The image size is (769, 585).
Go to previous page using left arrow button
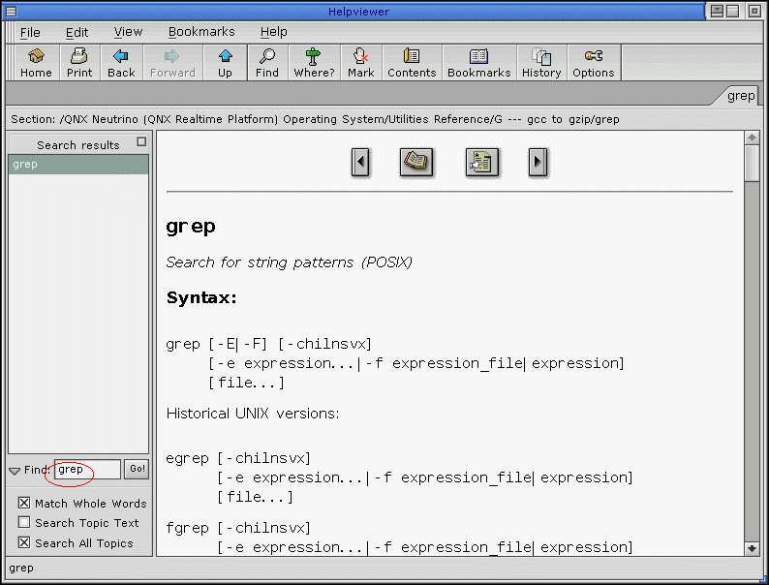(360, 162)
